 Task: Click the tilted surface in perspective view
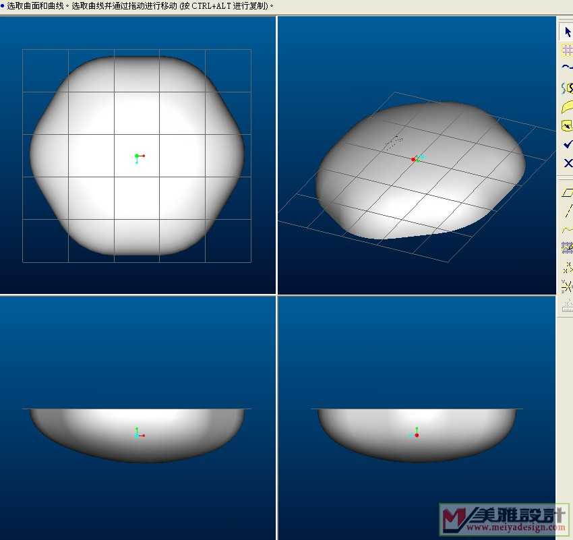(x=420, y=171)
